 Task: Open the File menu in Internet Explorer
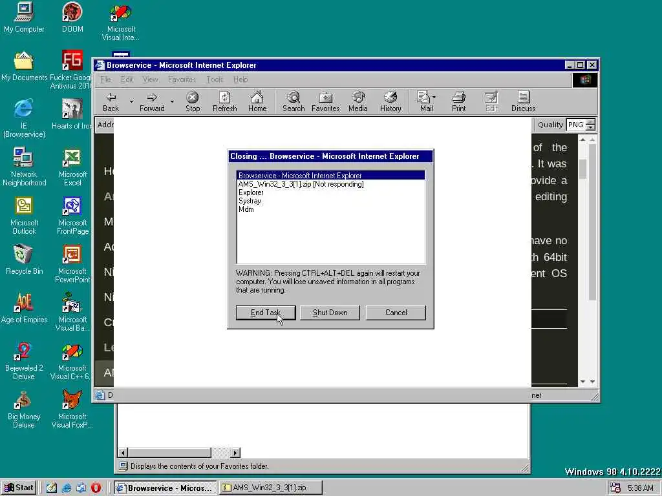(105, 79)
